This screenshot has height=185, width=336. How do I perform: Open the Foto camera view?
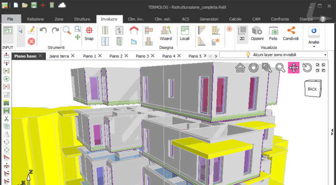273,34
